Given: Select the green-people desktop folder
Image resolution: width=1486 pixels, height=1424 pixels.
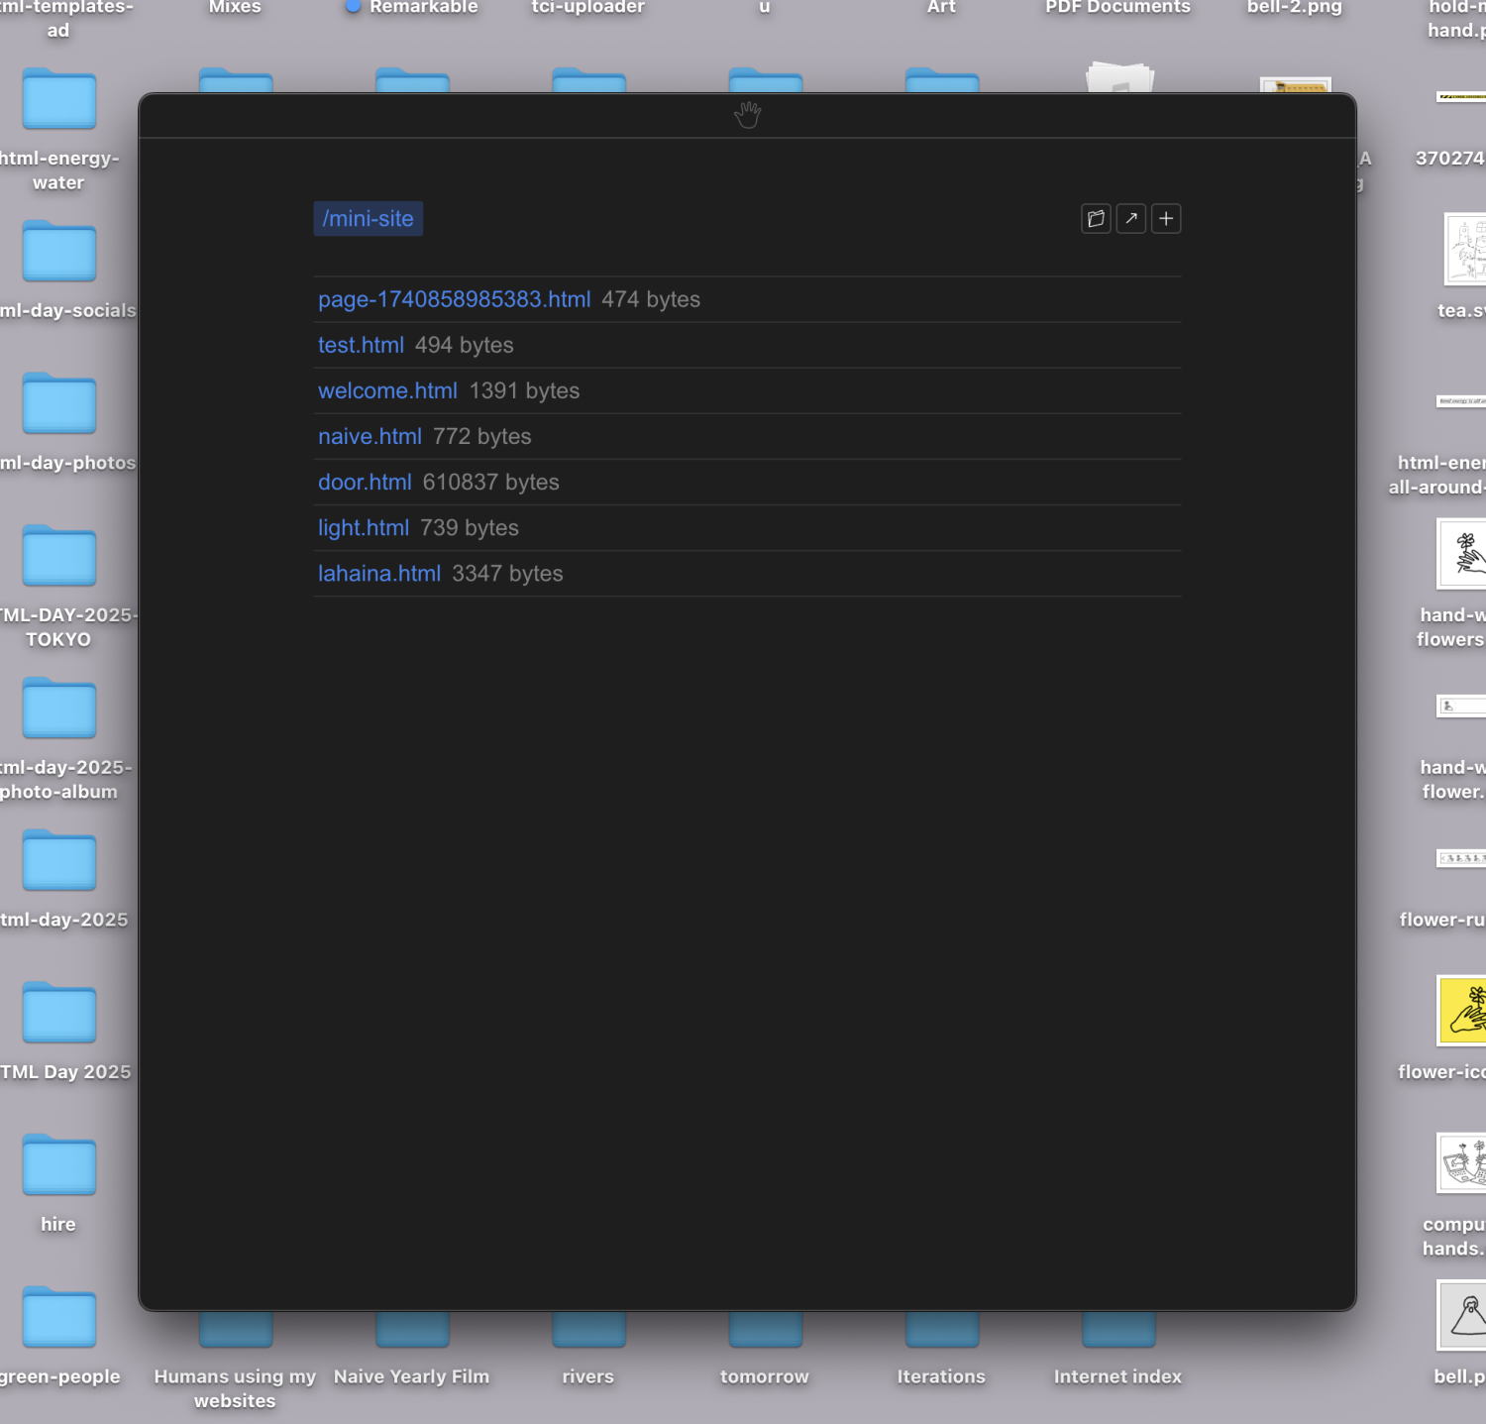Looking at the screenshot, I should coord(59,1319).
